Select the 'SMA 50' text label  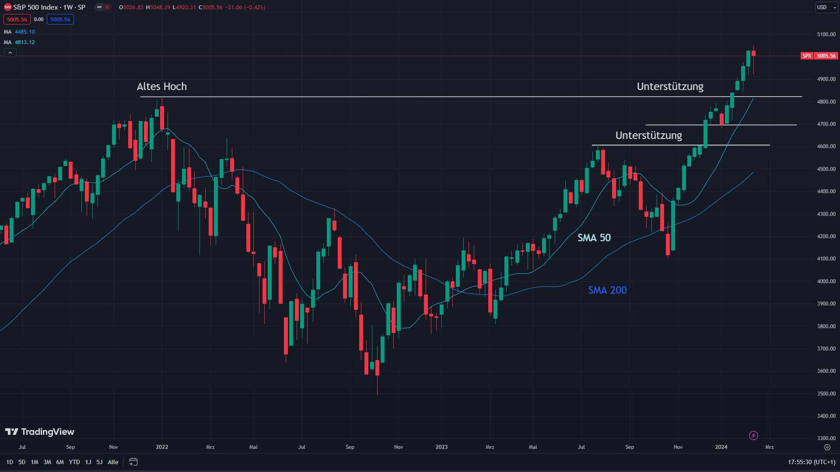[594, 238]
